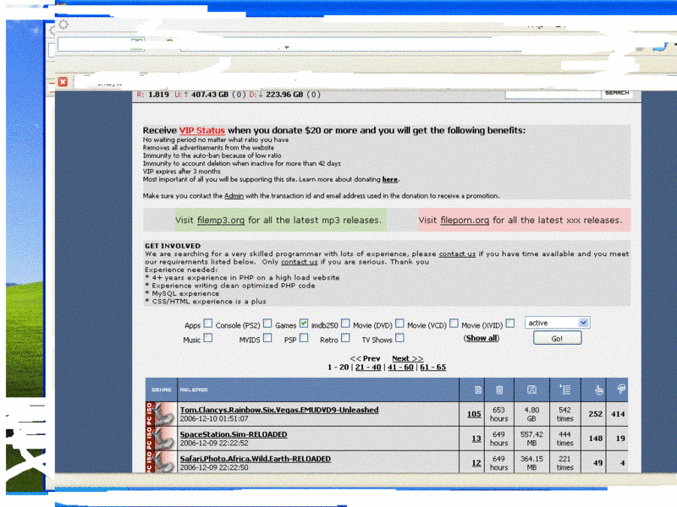Click the 'contact us' link after 'Only'
677x507 pixels.
click(300, 262)
